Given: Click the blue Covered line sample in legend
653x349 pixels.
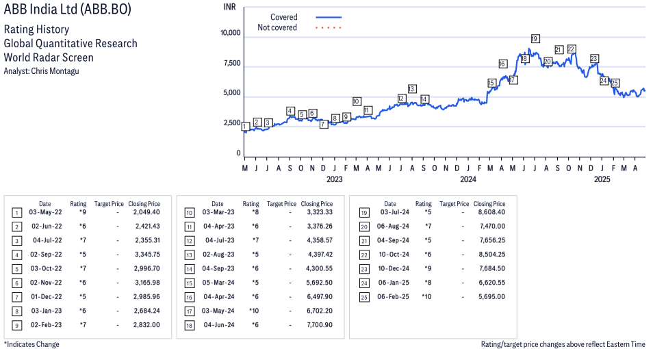Looking at the screenshot, I should click(329, 18).
